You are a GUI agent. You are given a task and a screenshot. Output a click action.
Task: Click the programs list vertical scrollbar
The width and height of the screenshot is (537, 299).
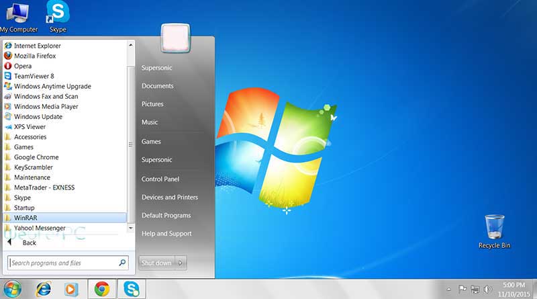pos(130,134)
